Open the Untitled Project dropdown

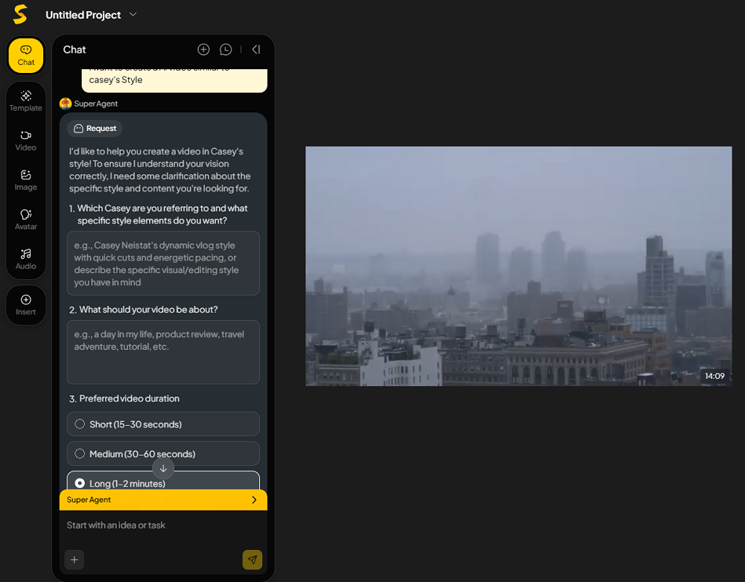pos(133,15)
